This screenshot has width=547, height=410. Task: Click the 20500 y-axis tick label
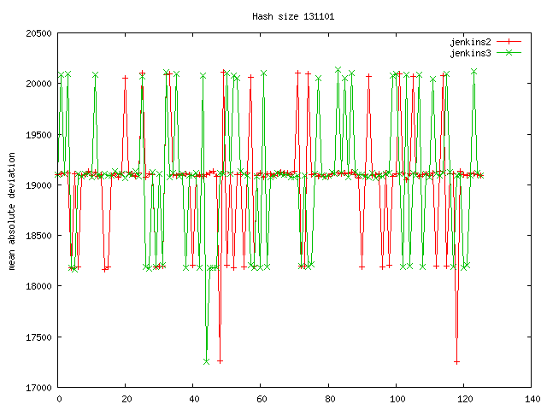(38, 33)
